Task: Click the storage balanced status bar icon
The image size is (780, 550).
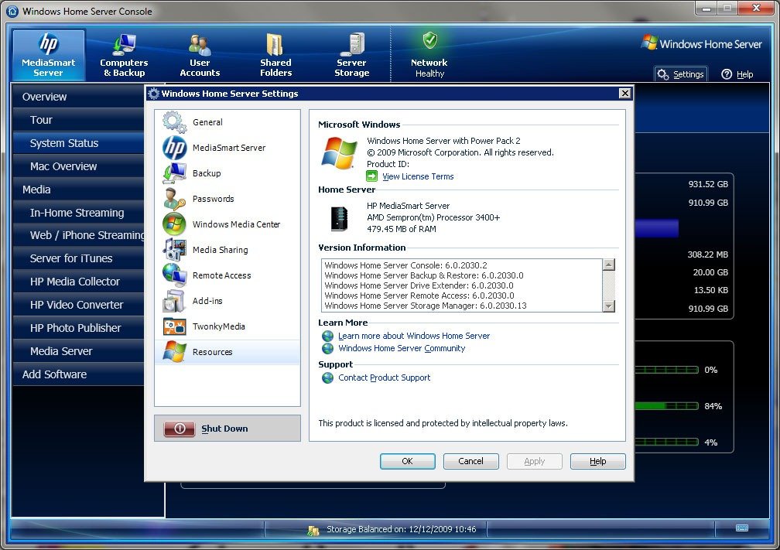Action: pyautogui.click(x=313, y=530)
